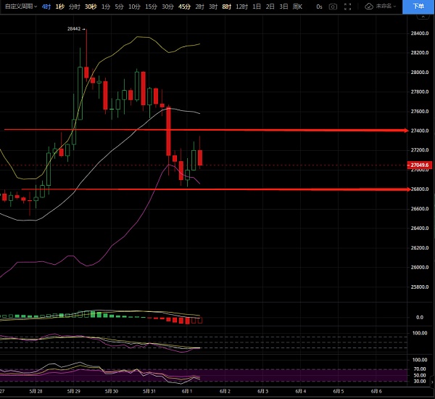Screen dimensions: 435x399
Task: Switch to the 1日 daily chart
Action: (257, 7)
